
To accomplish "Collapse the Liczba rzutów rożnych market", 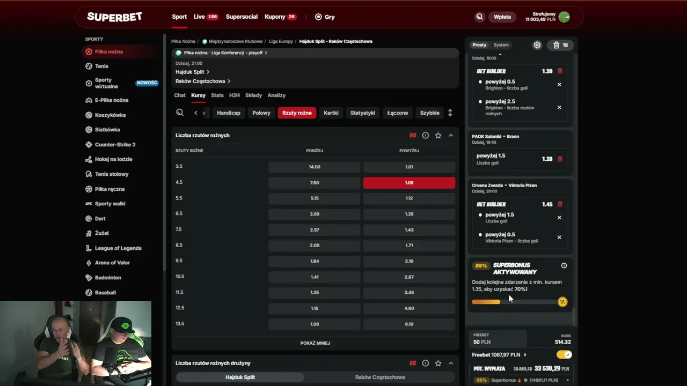I will click(x=451, y=136).
